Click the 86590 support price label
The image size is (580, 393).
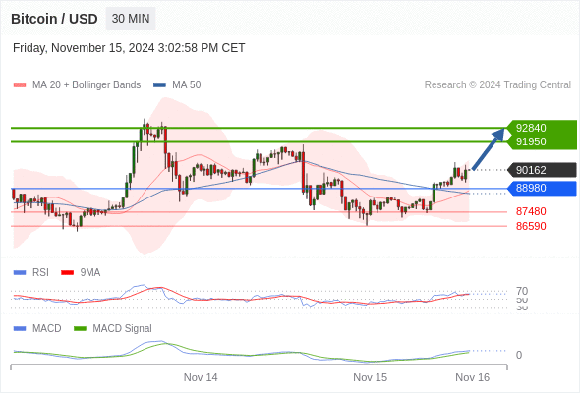(531, 226)
